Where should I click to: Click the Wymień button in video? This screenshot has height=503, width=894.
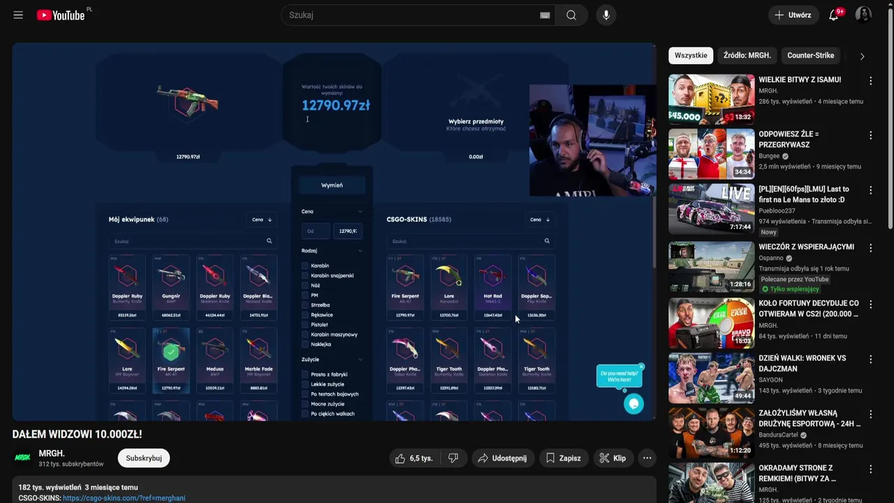click(x=332, y=185)
